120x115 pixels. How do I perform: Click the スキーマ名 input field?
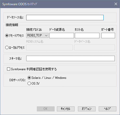tap(70, 59)
